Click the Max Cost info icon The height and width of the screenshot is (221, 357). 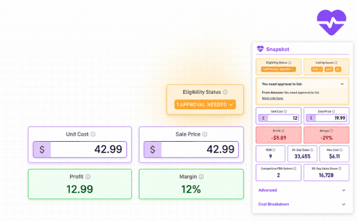coord(341,150)
